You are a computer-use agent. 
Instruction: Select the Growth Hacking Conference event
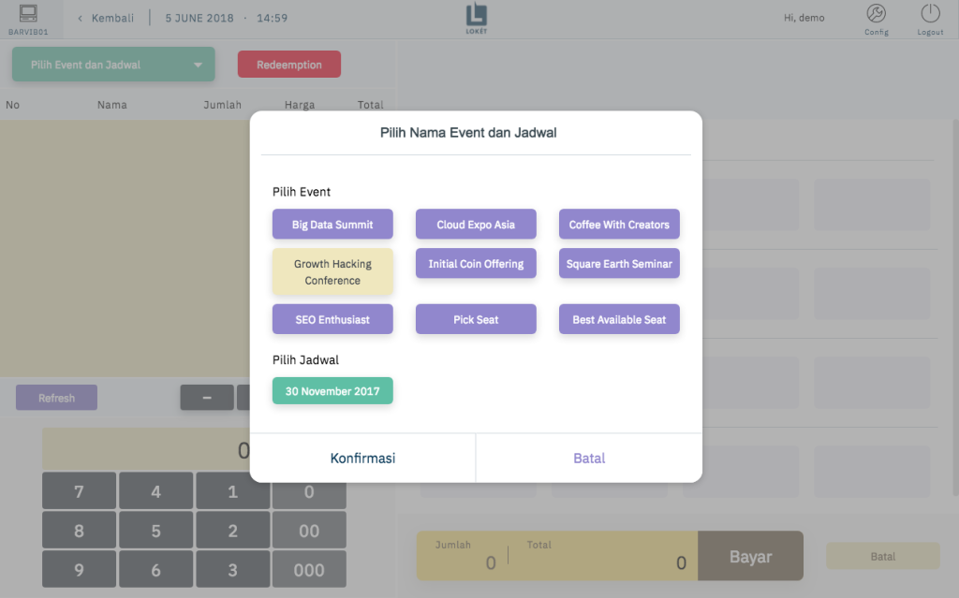pos(332,272)
